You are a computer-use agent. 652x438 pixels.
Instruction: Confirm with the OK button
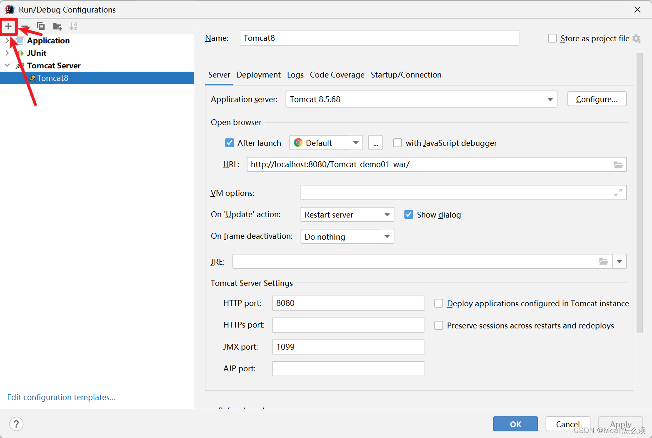(515, 424)
